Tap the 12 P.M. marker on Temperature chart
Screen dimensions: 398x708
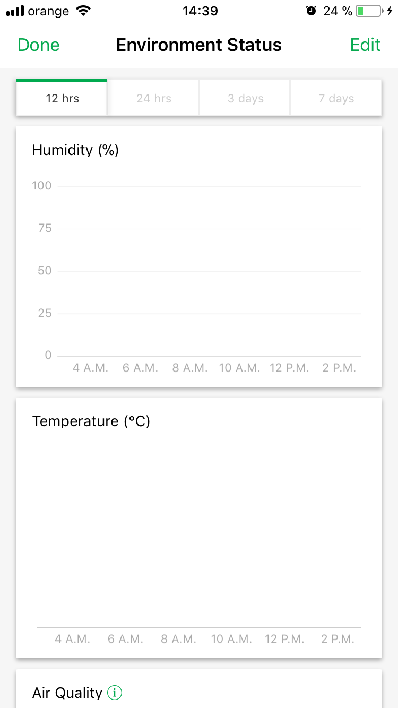tap(285, 639)
